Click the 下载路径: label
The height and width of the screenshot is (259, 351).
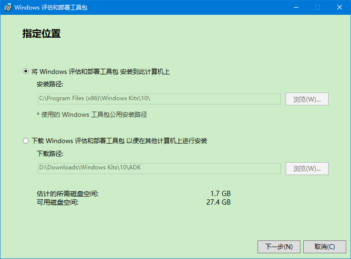click(50, 154)
